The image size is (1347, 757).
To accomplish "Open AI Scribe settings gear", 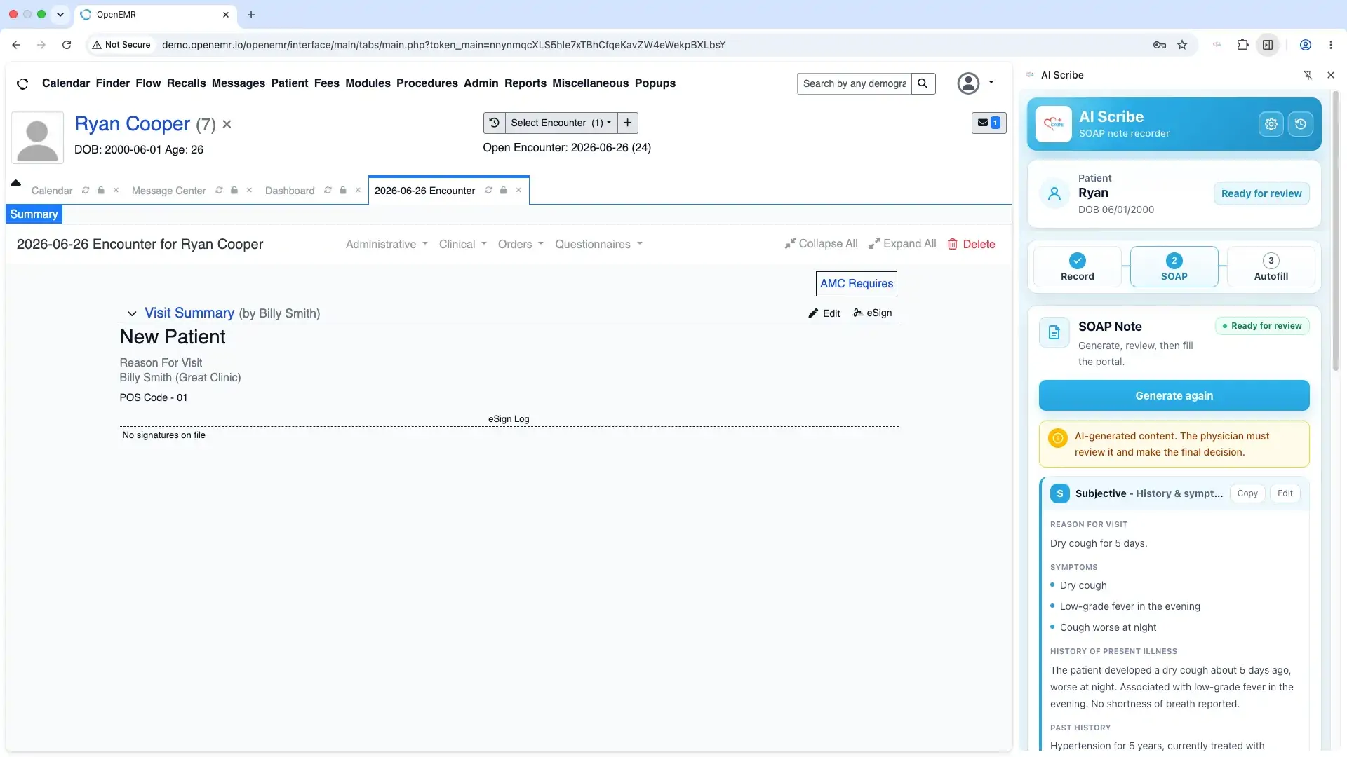I will click(1271, 124).
